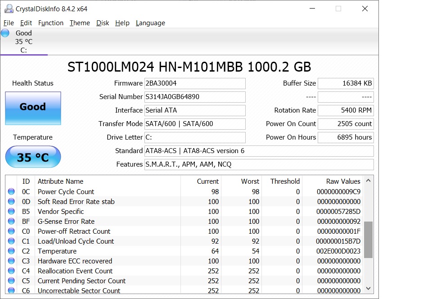Image resolution: width=432 pixels, height=299 pixels.
Task: Click the status orb for C2 Temperature row
Action: click(11, 251)
